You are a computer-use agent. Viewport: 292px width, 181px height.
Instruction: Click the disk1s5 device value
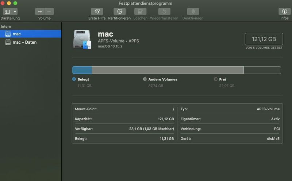point(273,139)
